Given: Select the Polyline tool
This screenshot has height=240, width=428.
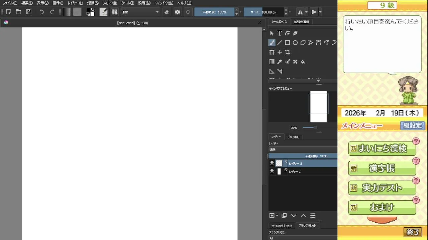Looking at the screenshot, I should click(x=311, y=43).
